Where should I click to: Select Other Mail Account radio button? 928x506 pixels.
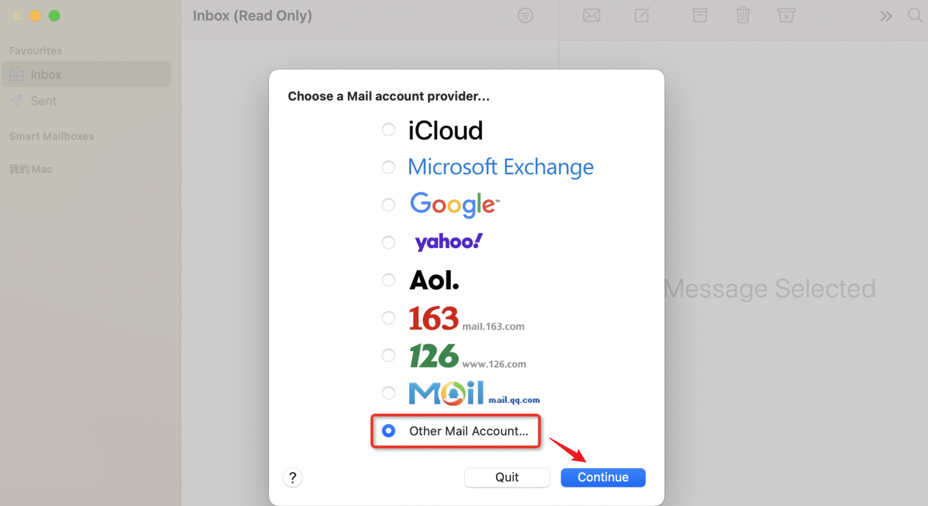click(x=388, y=431)
